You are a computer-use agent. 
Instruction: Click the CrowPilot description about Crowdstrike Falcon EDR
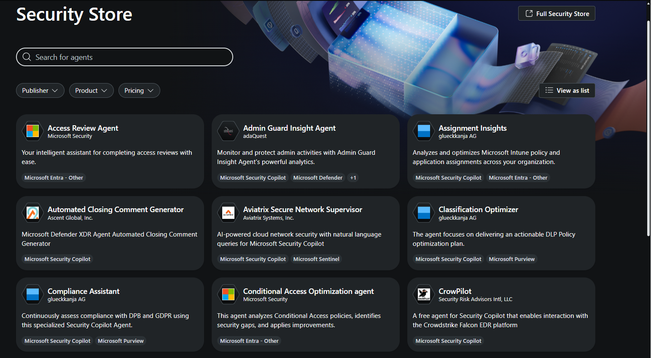[x=500, y=320]
